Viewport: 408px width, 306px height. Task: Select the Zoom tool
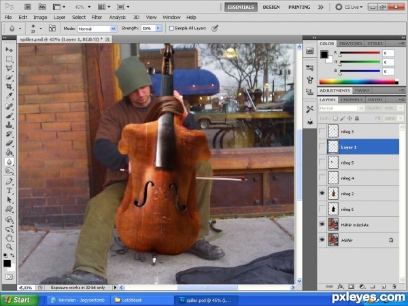click(x=9, y=247)
